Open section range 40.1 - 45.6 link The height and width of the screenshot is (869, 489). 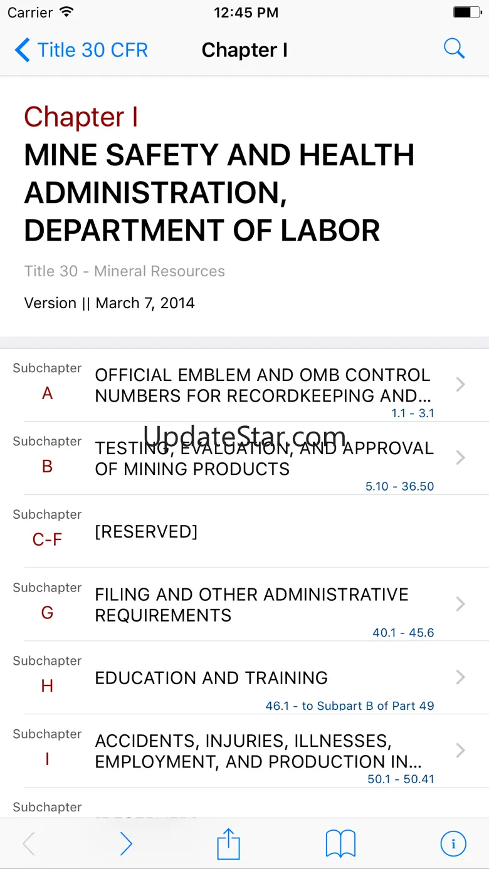[403, 633]
